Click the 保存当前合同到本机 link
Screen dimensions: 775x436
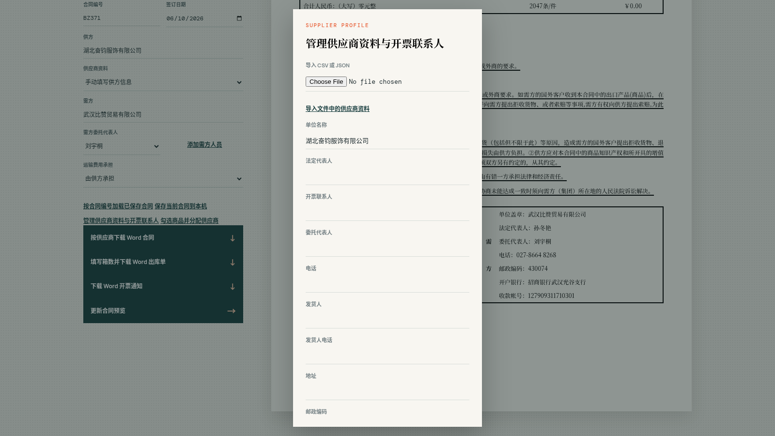[x=181, y=206]
